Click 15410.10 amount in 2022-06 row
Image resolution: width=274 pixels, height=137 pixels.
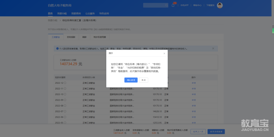(157, 117)
